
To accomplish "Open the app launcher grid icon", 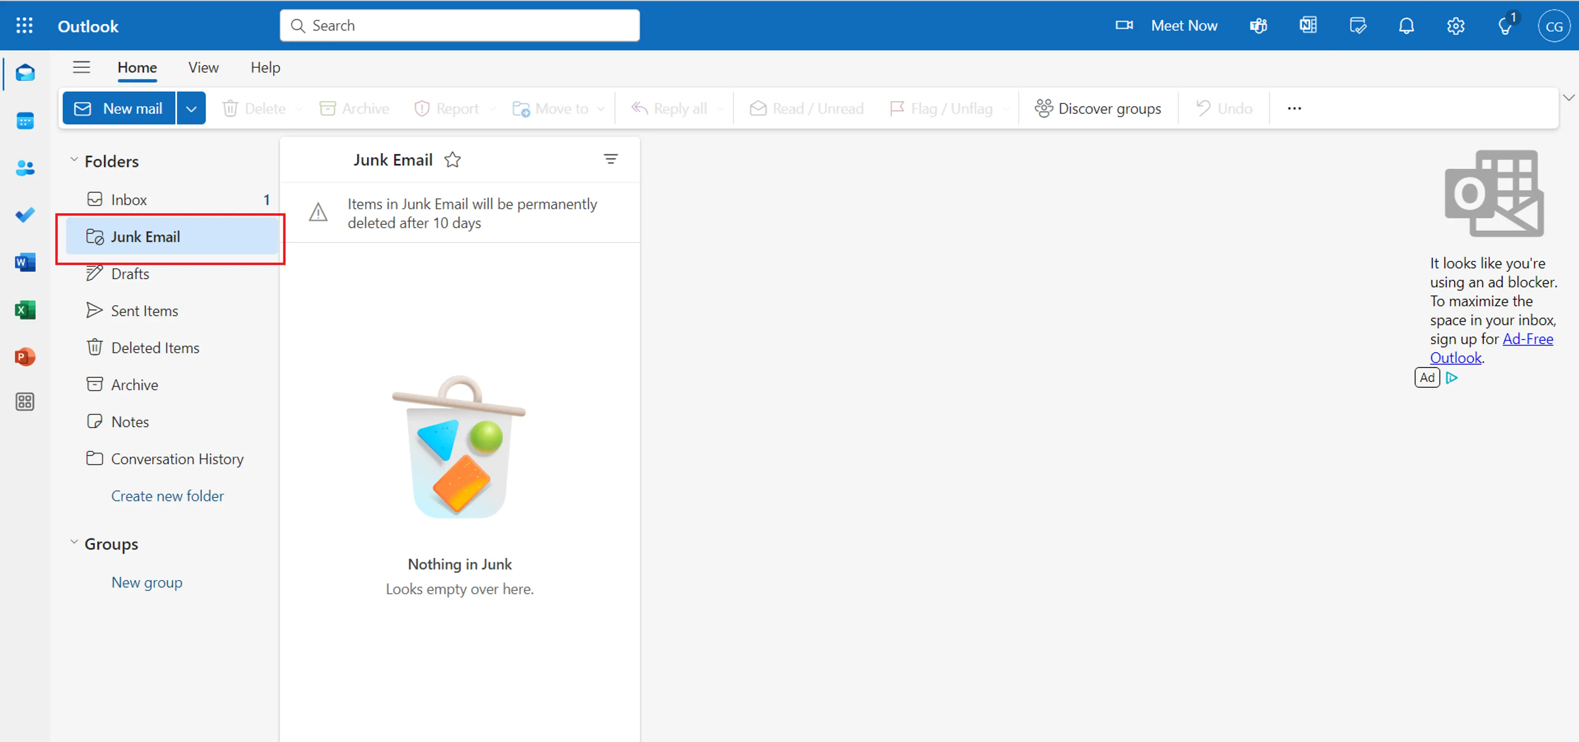I will tap(25, 26).
